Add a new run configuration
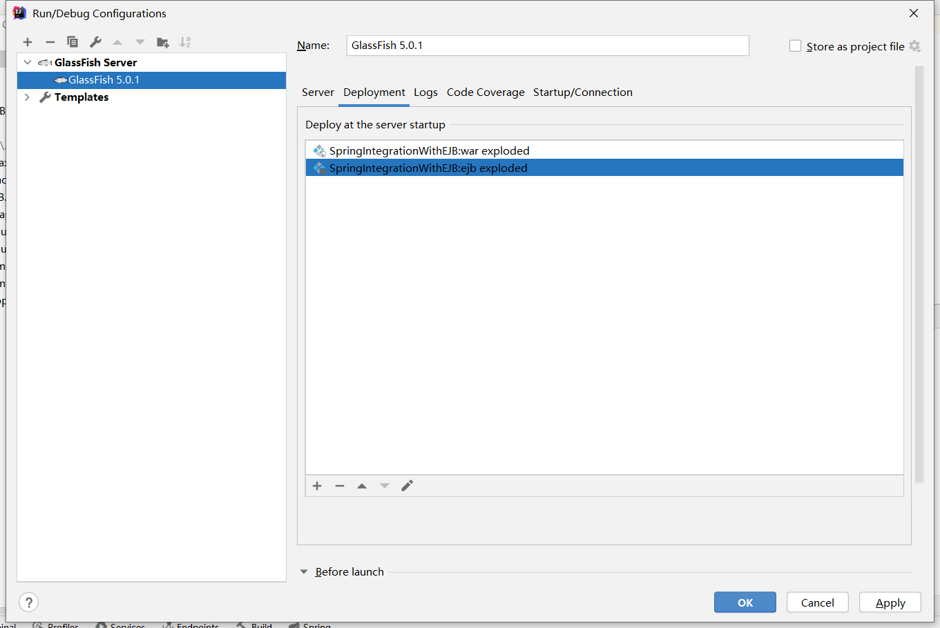Screen dimensions: 940x628 [28, 42]
